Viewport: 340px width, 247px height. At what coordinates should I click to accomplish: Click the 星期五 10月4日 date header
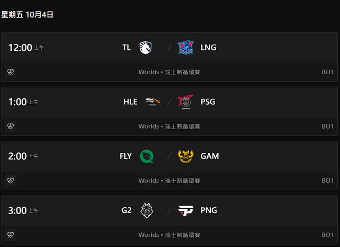(x=27, y=15)
